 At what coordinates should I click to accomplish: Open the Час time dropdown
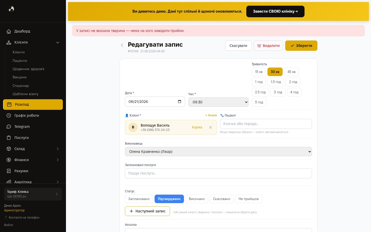click(218, 102)
